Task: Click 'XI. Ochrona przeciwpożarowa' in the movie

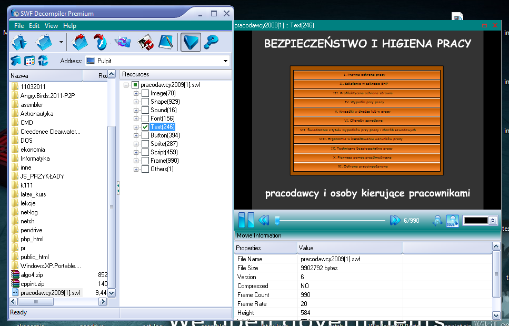Action: 367,166
